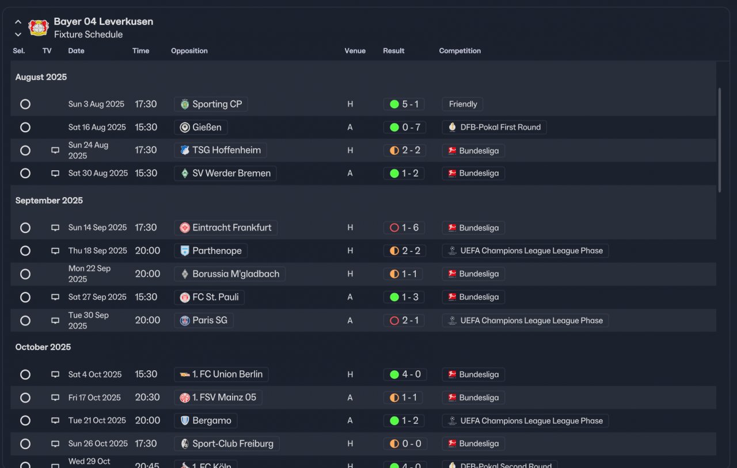Open the FC St. Pauli opposition button
The width and height of the screenshot is (737, 468).
[210, 297]
